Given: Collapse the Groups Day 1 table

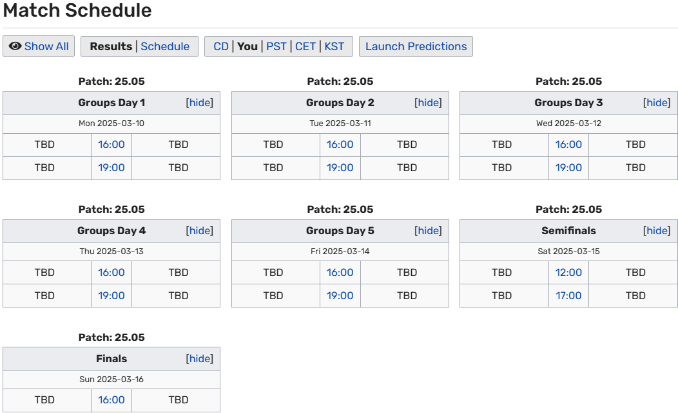Looking at the screenshot, I should pyautogui.click(x=200, y=103).
